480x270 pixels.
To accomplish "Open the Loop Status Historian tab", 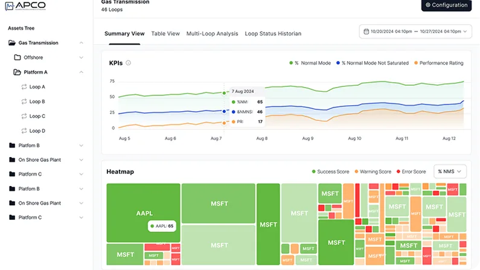I will tap(273, 34).
